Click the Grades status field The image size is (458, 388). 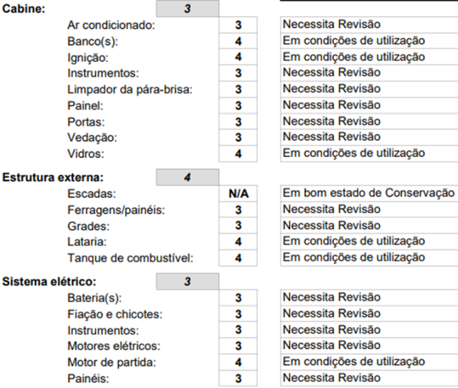pyautogui.click(x=369, y=226)
